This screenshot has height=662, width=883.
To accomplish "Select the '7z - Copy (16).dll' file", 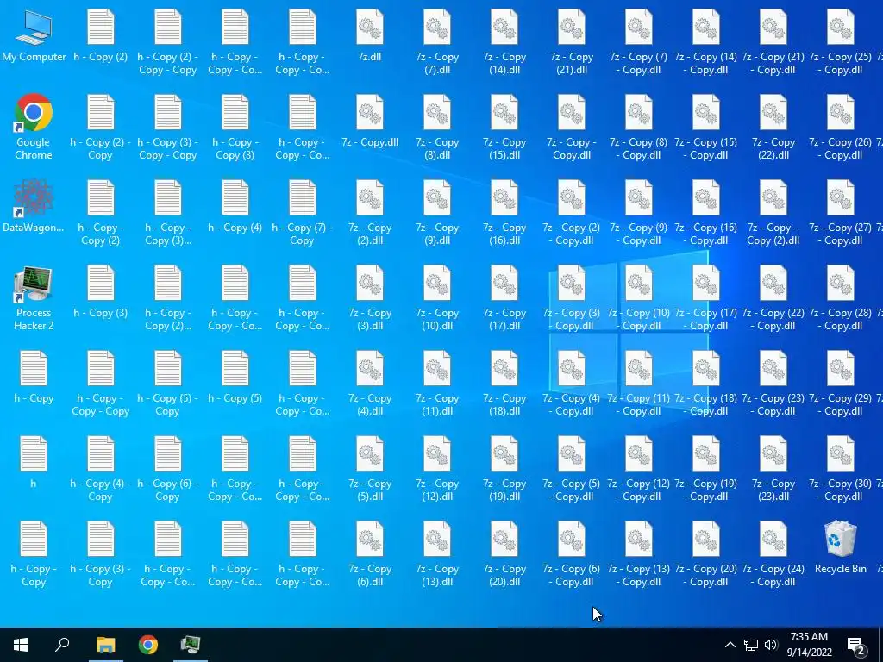I will (x=504, y=213).
